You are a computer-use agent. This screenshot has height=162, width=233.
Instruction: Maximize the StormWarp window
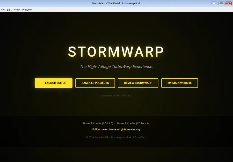pyautogui.click(x=221, y=3)
